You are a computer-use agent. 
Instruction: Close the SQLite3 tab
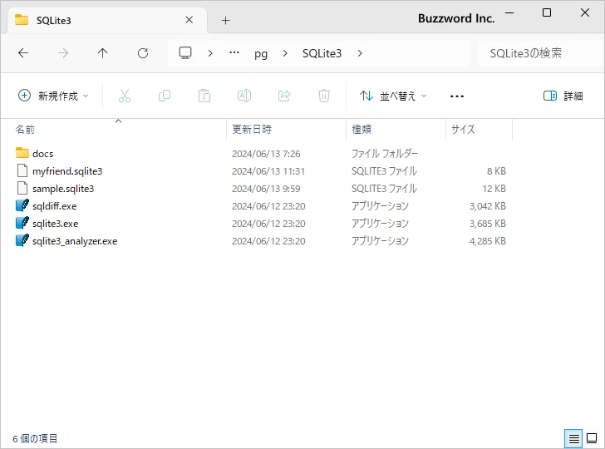point(189,20)
